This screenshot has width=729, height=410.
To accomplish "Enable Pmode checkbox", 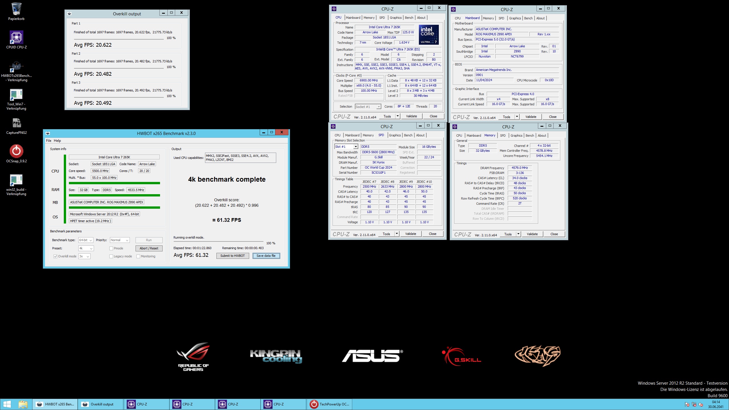I will (x=111, y=248).
